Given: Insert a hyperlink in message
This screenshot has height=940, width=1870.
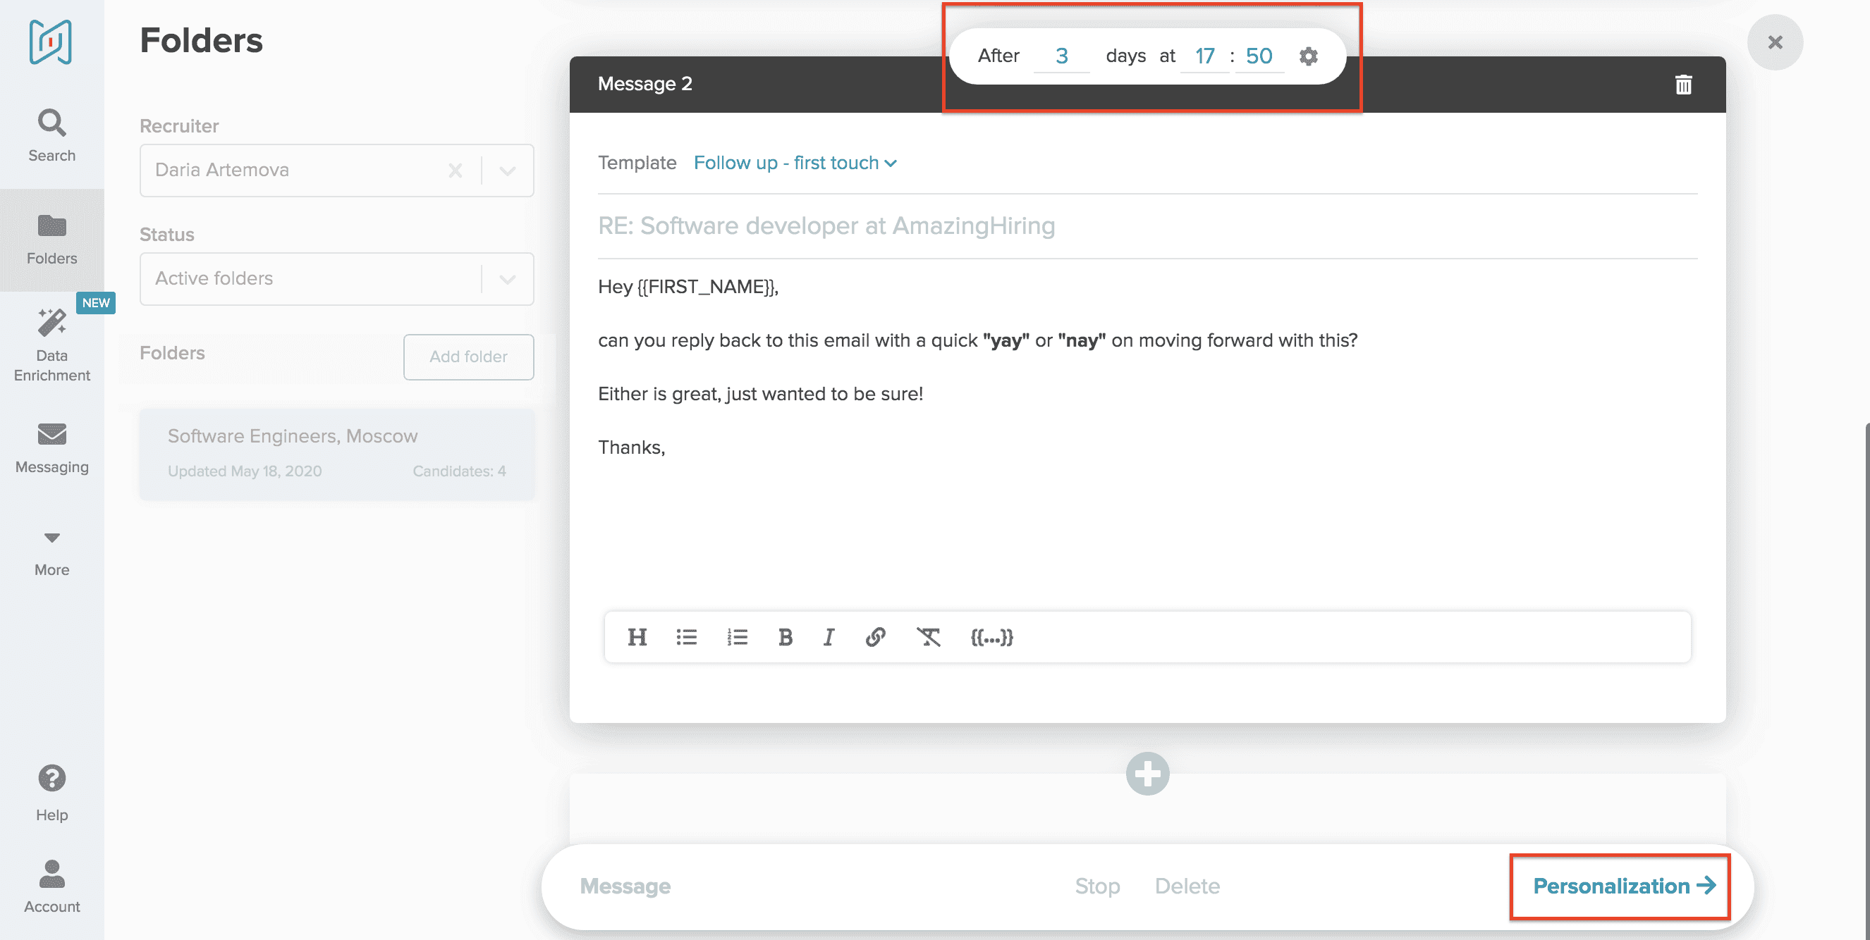Looking at the screenshot, I should [876, 637].
